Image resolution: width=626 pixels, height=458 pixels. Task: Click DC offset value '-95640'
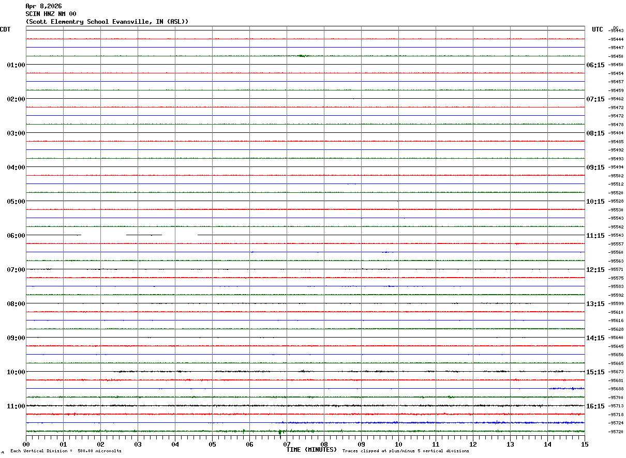(x=616, y=338)
